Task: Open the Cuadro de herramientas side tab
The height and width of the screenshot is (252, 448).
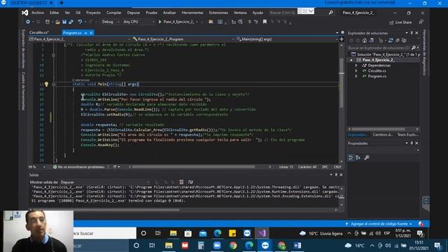Action: click(23, 91)
